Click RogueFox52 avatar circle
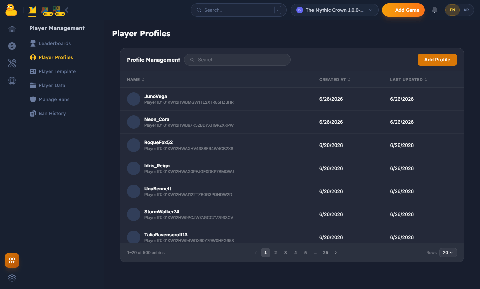This screenshot has width=480, height=289. point(134,145)
